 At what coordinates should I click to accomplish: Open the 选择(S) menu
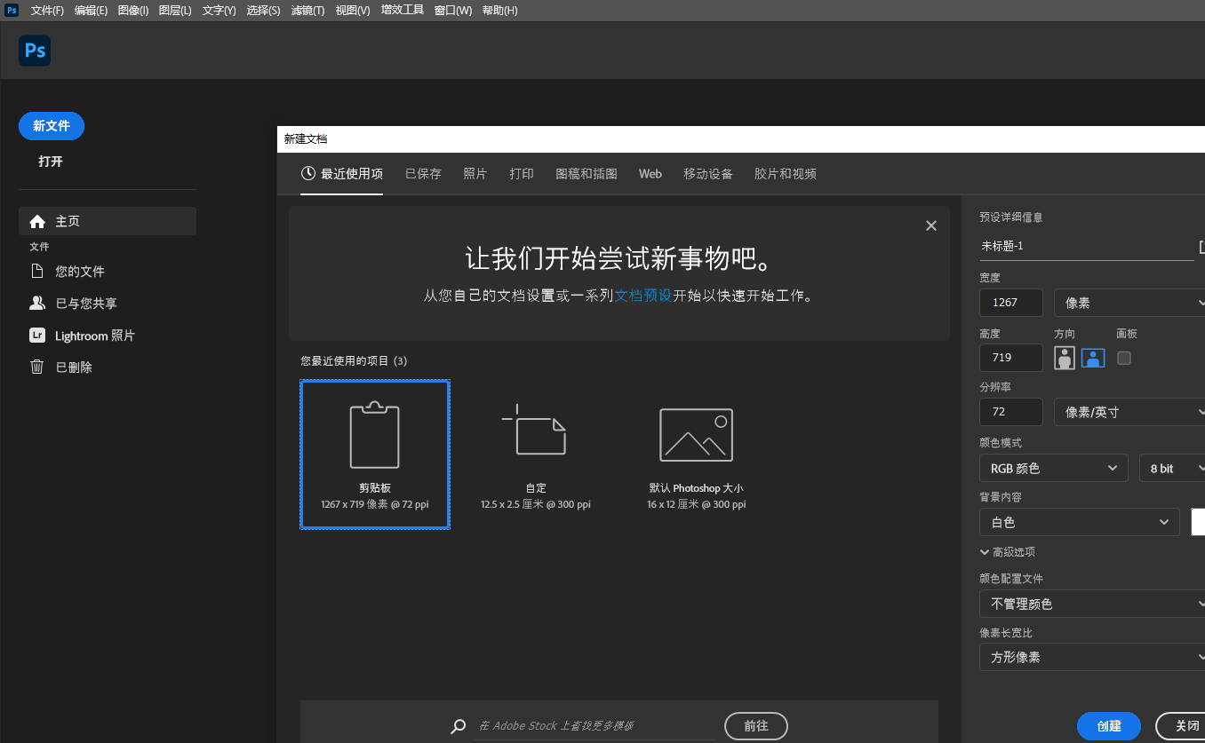point(263,11)
